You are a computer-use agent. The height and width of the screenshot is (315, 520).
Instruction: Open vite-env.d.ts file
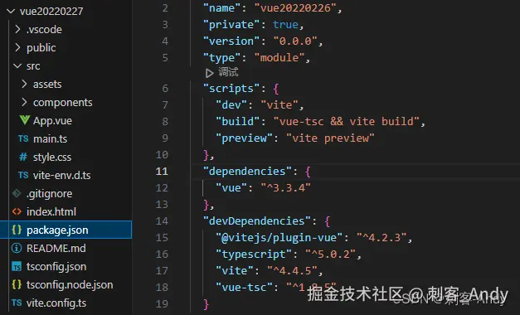click(61, 175)
